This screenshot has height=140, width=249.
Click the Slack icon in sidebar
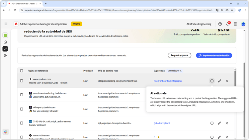point(6,132)
